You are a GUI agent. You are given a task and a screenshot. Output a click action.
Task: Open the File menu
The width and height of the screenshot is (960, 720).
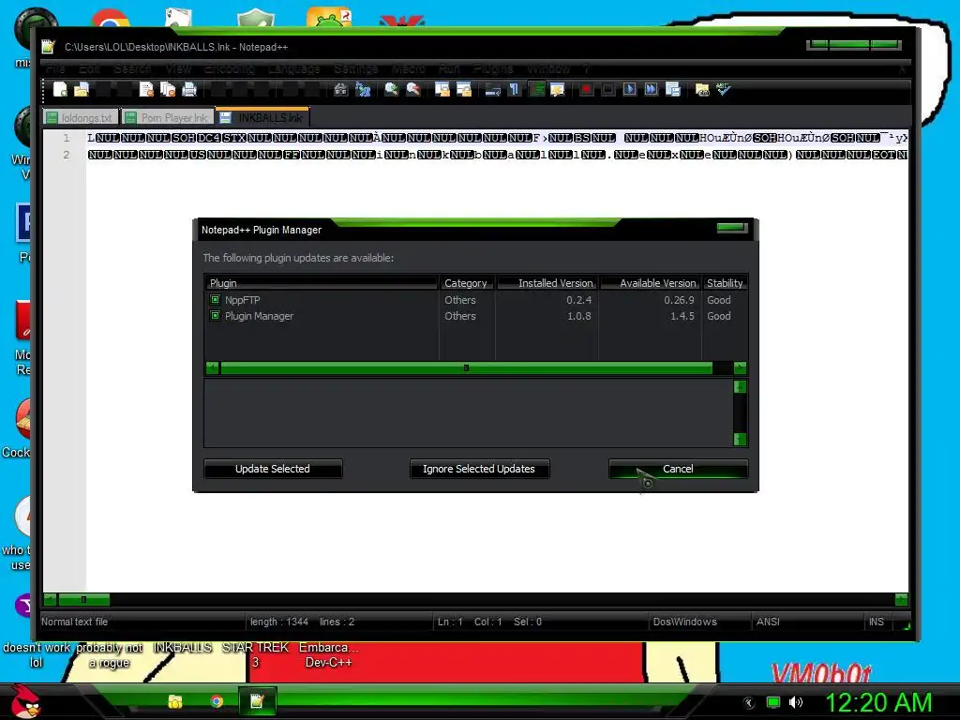point(55,68)
